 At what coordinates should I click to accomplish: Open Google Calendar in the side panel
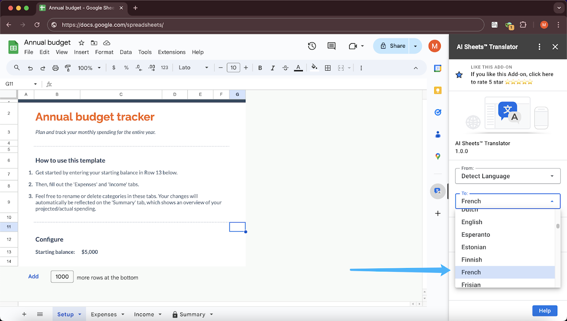pos(437,69)
